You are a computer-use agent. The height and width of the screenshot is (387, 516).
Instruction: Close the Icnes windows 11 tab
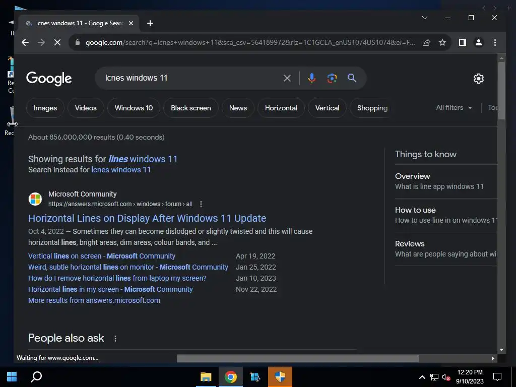coord(131,23)
